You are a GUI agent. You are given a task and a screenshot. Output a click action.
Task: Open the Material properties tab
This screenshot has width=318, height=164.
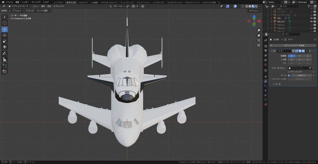pos(266,104)
